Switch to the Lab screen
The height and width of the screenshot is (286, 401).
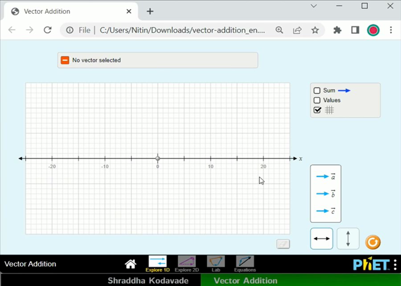pyautogui.click(x=216, y=263)
